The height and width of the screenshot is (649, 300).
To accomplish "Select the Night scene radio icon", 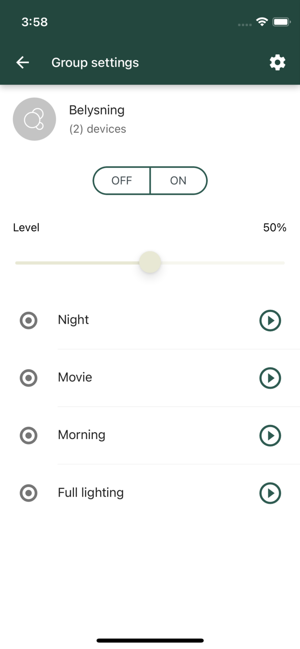I will [29, 321].
